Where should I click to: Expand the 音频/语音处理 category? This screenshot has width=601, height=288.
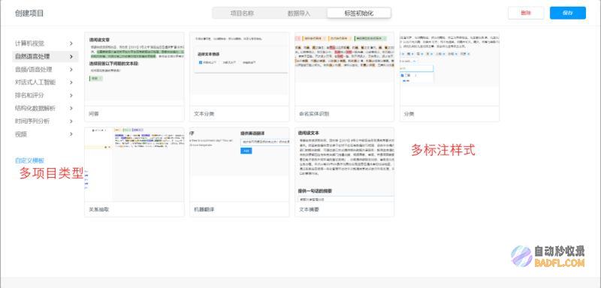click(x=45, y=70)
